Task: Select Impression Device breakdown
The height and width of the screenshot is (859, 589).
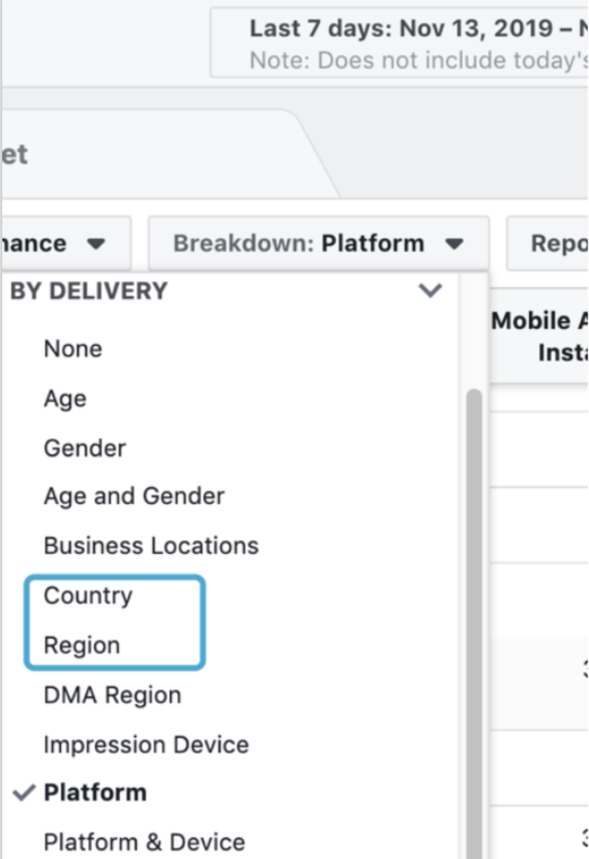Action: 146,745
